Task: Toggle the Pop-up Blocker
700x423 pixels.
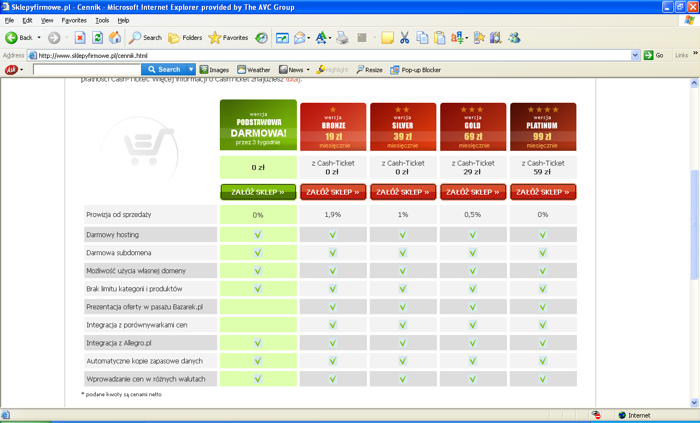Action: pyautogui.click(x=416, y=69)
